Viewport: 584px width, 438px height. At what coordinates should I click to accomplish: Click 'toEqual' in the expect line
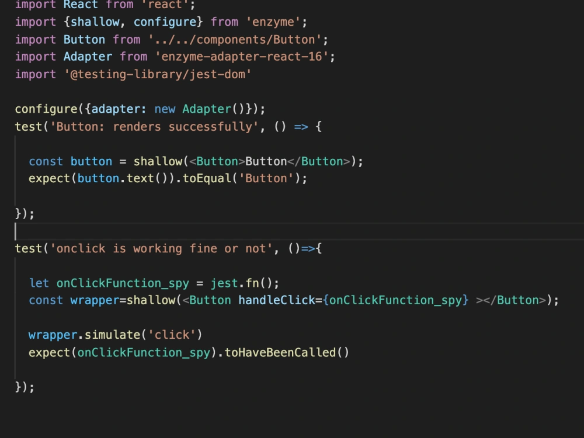(x=207, y=178)
